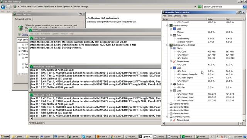Click Power Options breadcrumb
The image size is (247, 139).
pyautogui.click(x=63, y=7)
